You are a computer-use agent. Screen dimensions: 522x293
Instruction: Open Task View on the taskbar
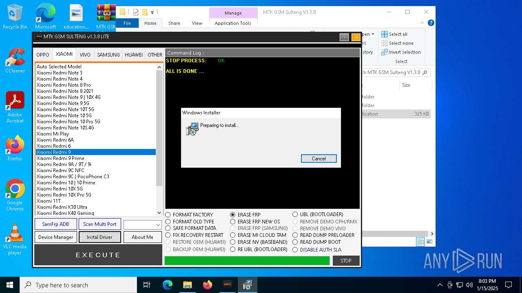(x=147, y=285)
